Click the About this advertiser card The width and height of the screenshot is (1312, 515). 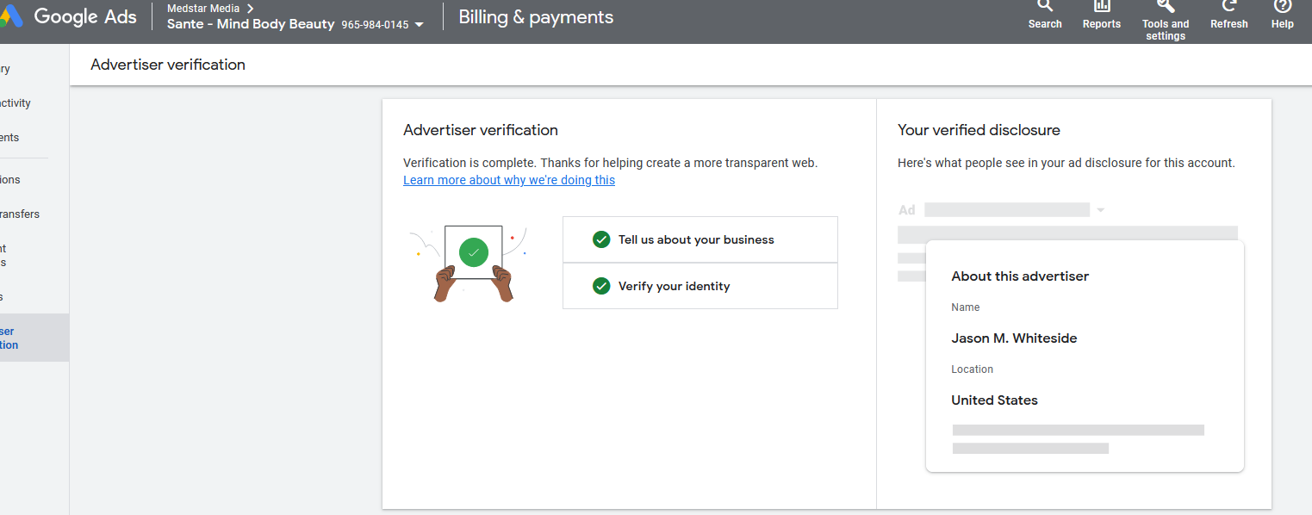[x=1085, y=356]
